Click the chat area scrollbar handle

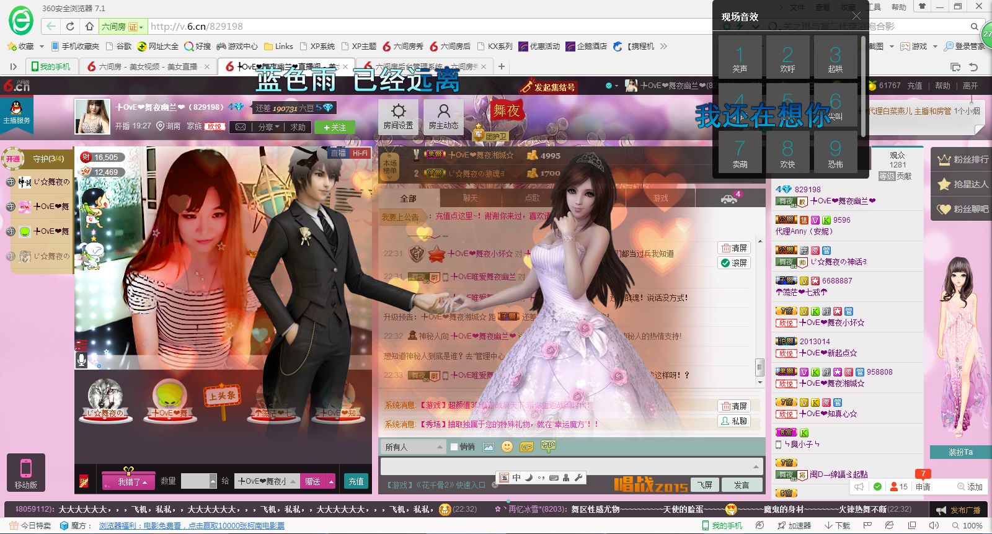[x=759, y=367]
